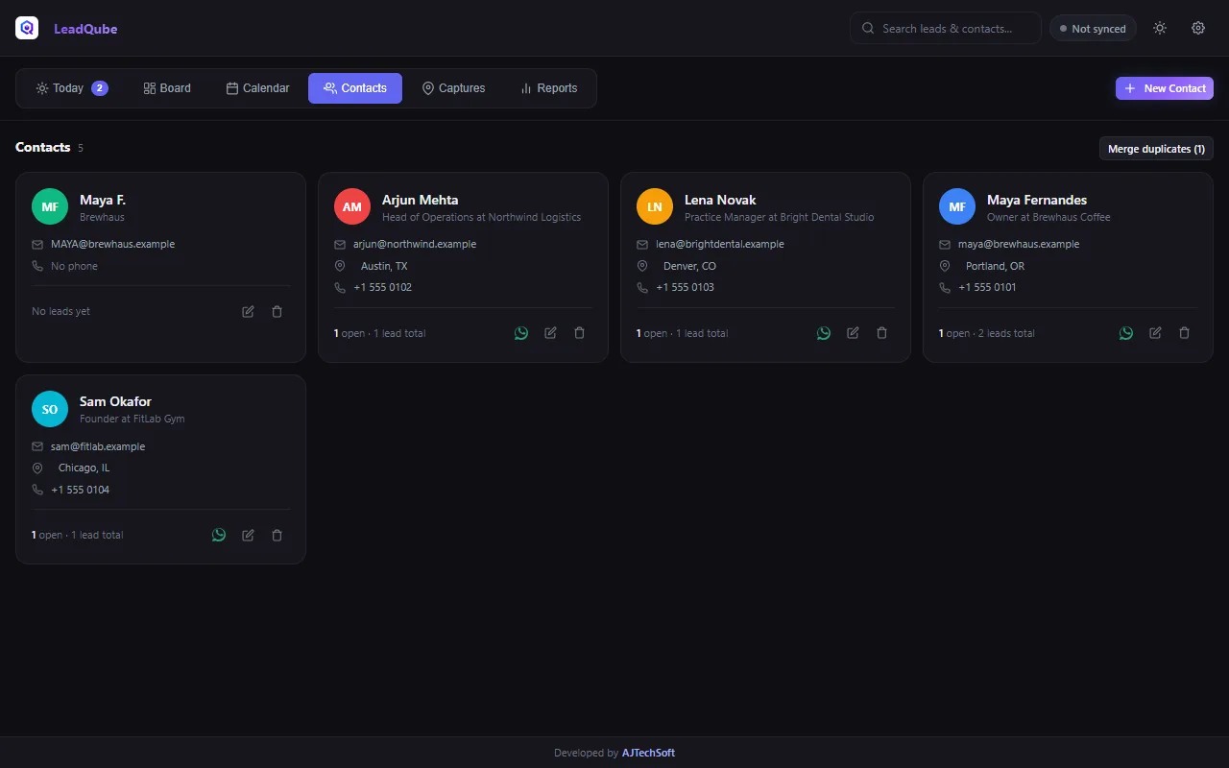Click Sam Okafor's SO avatar
The height and width of the screenshot is (768, 1229).
point(50,409)
